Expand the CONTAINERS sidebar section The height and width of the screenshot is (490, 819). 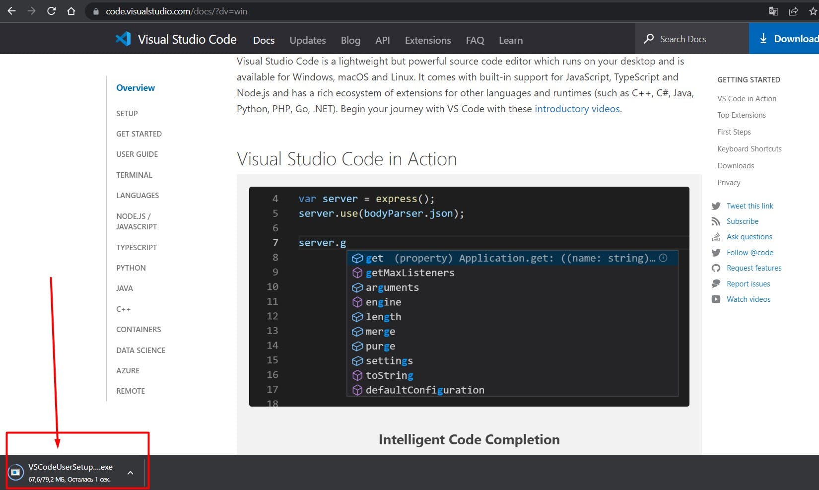(138, 330)
